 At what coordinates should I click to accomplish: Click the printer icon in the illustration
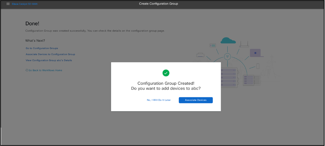(x=200, y=55)
